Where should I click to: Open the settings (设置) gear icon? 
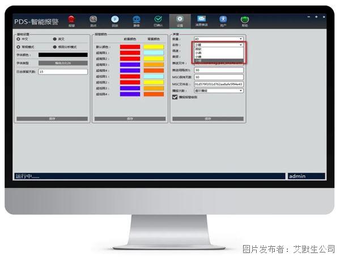click(180, 20)
